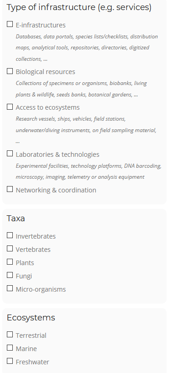Select the Plants checkbox
The image size is (173, 373).
point(10,262)
